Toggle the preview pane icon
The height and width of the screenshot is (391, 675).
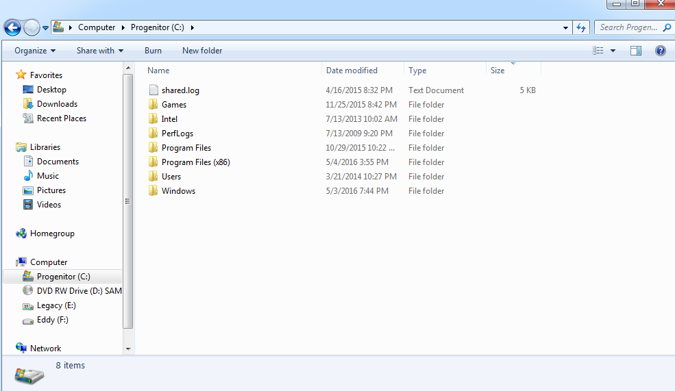[636, 51]
